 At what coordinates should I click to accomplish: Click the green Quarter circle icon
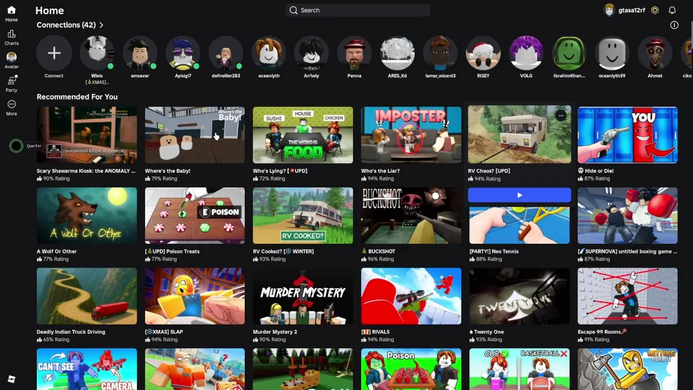point(16,146)
